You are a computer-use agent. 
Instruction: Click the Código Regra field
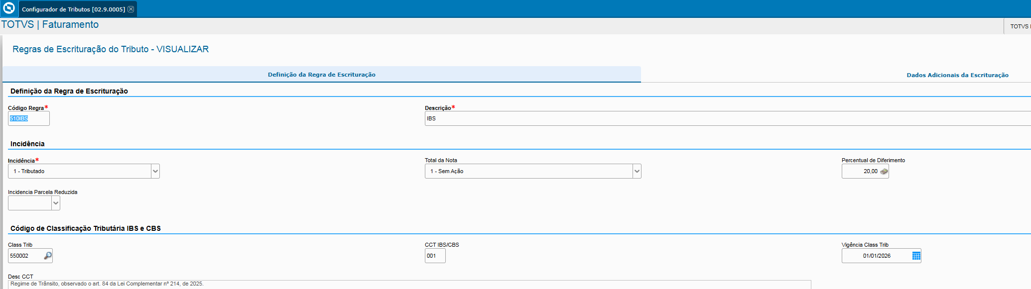(28, 118)
